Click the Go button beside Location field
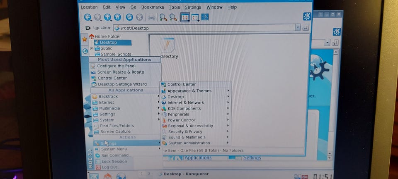The image size is (398, 179). click(306, 27)
